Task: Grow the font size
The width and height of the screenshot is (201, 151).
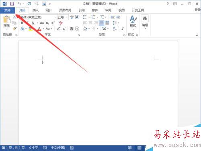Action: pyautogui.click(x=59, y=29)
